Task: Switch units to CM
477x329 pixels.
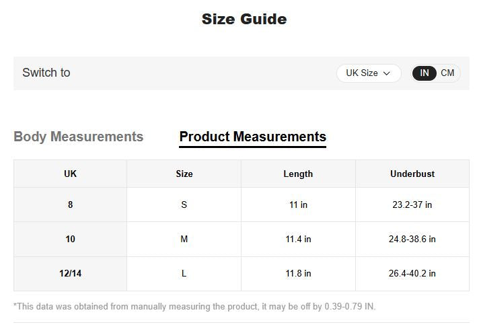Action: [447, 73]
